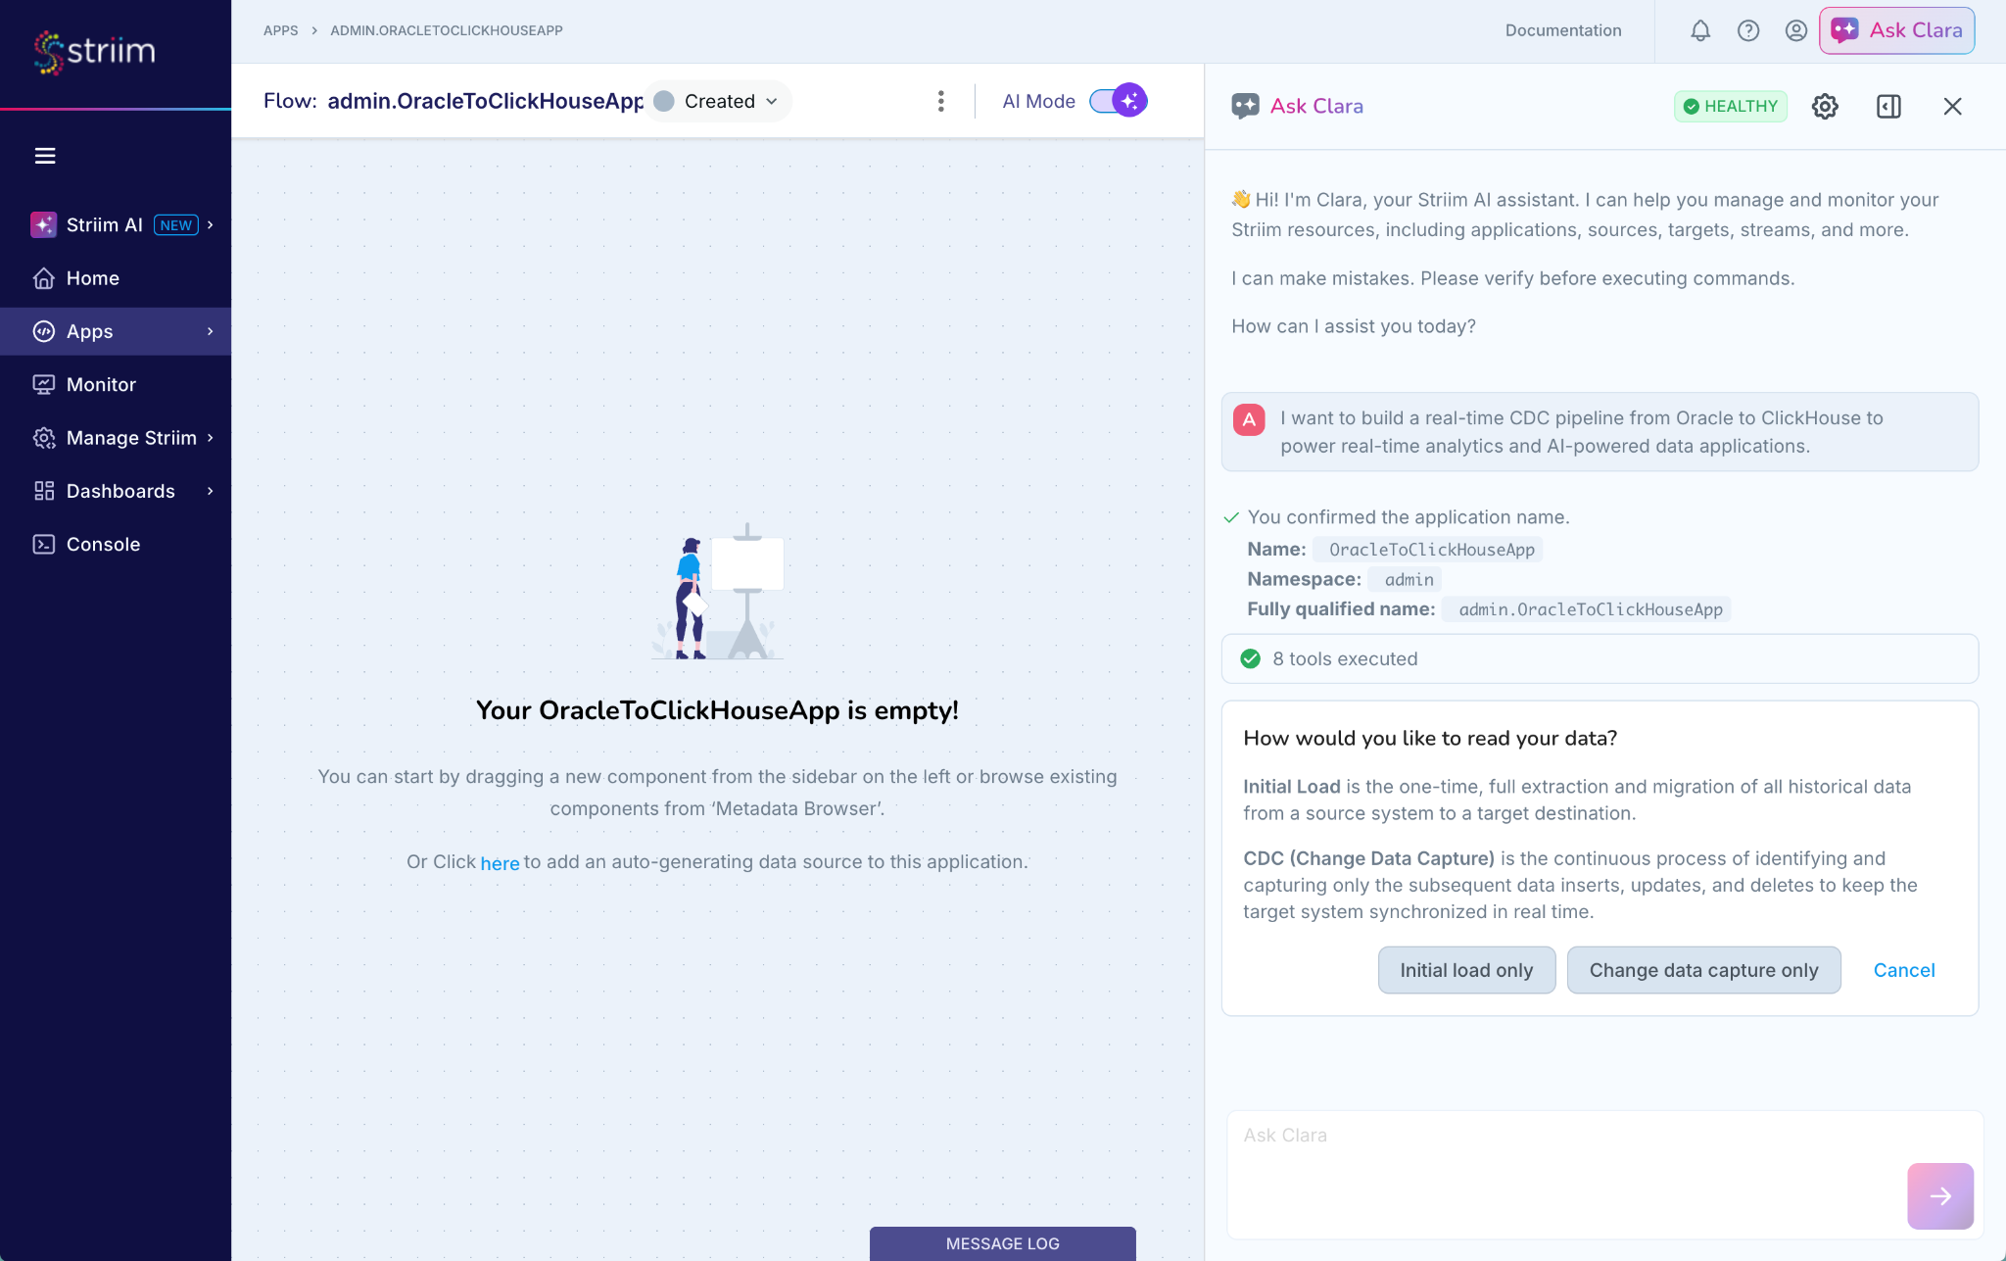This screenshot has width=2006, height=1261.
Task: Open the hamburger menu in sidebar
Action: click(45, 156)
